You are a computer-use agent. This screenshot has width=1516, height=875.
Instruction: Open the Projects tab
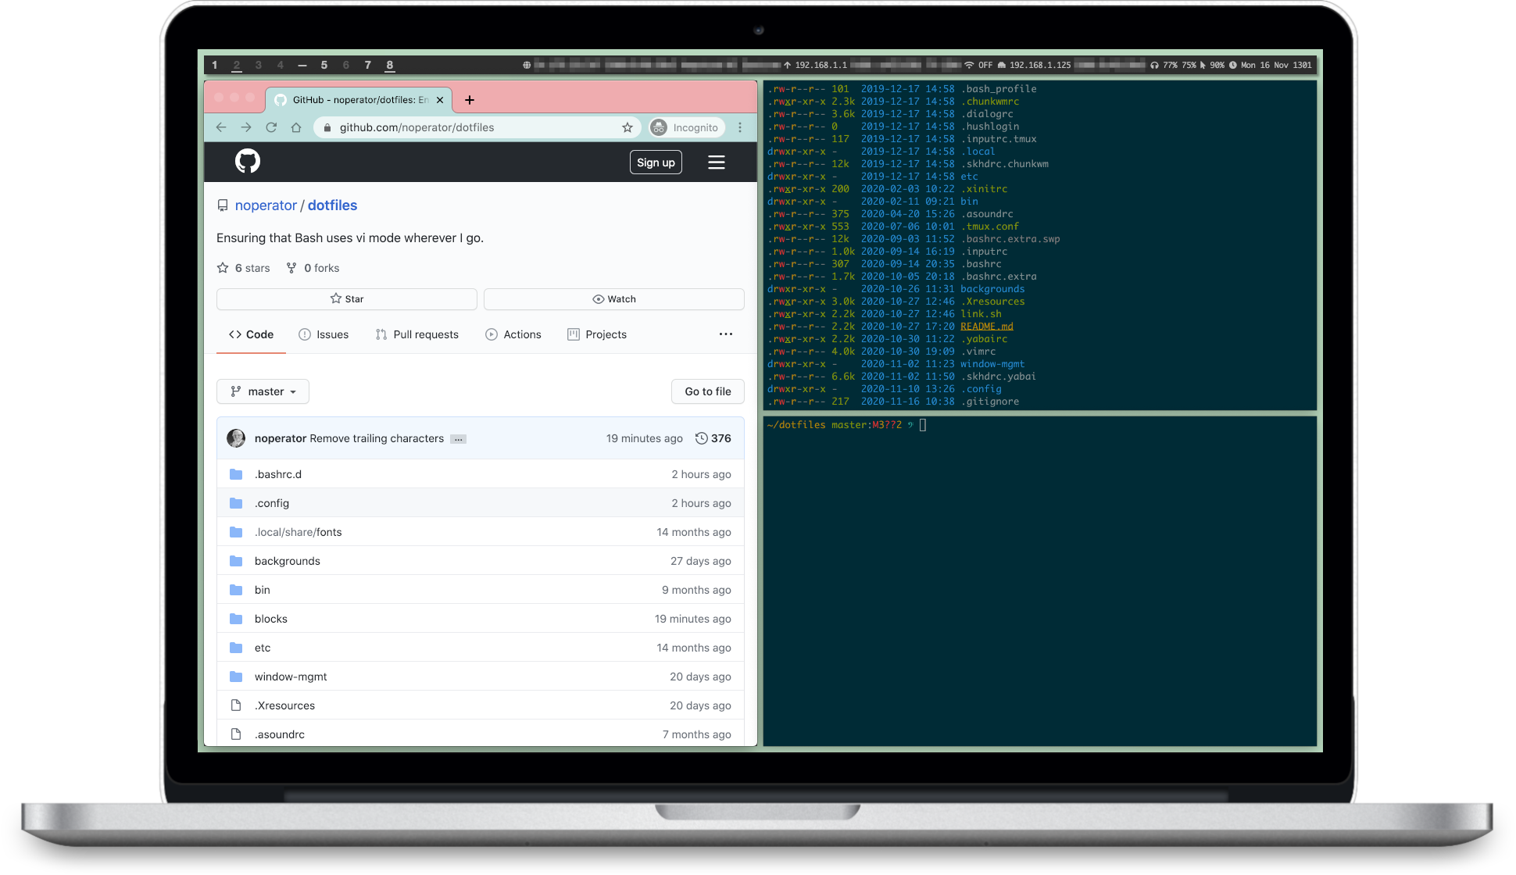(x=597, y=334)
